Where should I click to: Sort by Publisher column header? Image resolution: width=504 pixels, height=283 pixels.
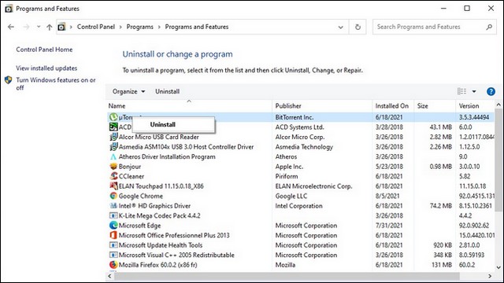tap(322, 106)
